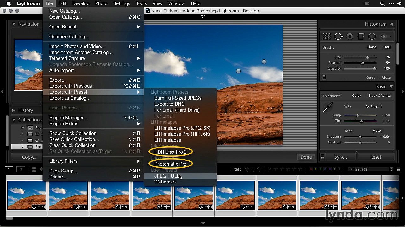Choose LRTimelapse Pro (JPG, 6K) preset

coord(180,128)
